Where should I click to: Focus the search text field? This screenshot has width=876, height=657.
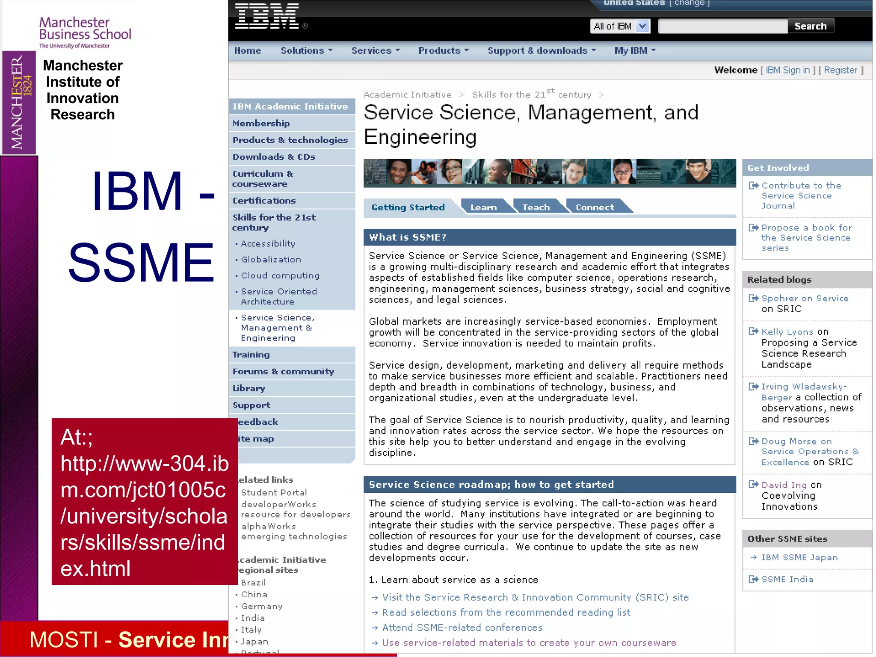point(723,26)
